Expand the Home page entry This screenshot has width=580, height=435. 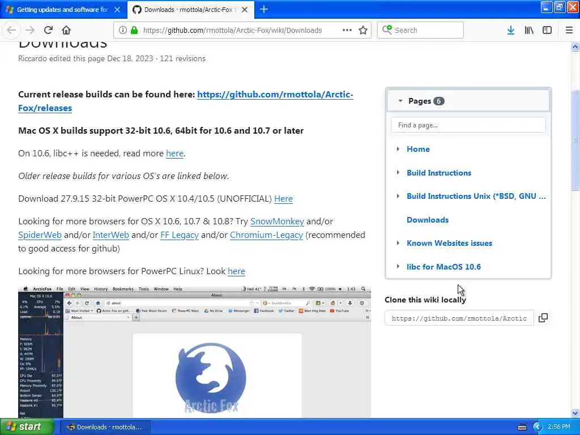[398, 149]
